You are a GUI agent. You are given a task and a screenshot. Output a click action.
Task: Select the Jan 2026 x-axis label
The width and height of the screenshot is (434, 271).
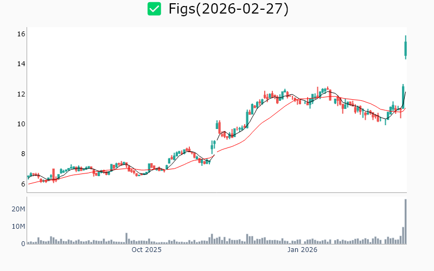[302, 250]
